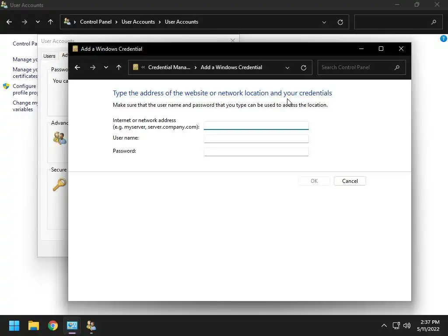Show hidden system tray icons

point(384,325)
